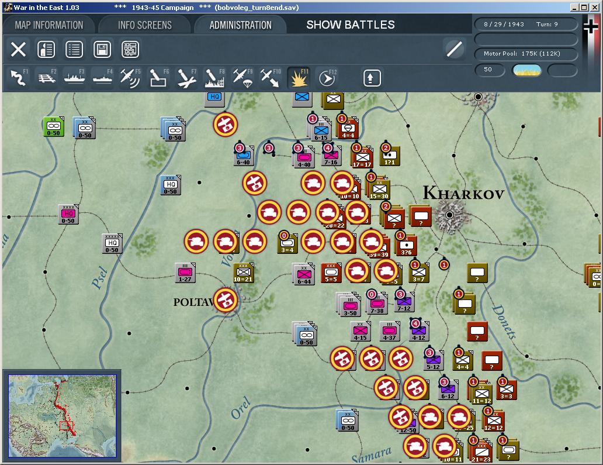This screenshot has width=603, height=465.
Task: Click the floppy disk save game icon
Action: click(x=102, y=50)
